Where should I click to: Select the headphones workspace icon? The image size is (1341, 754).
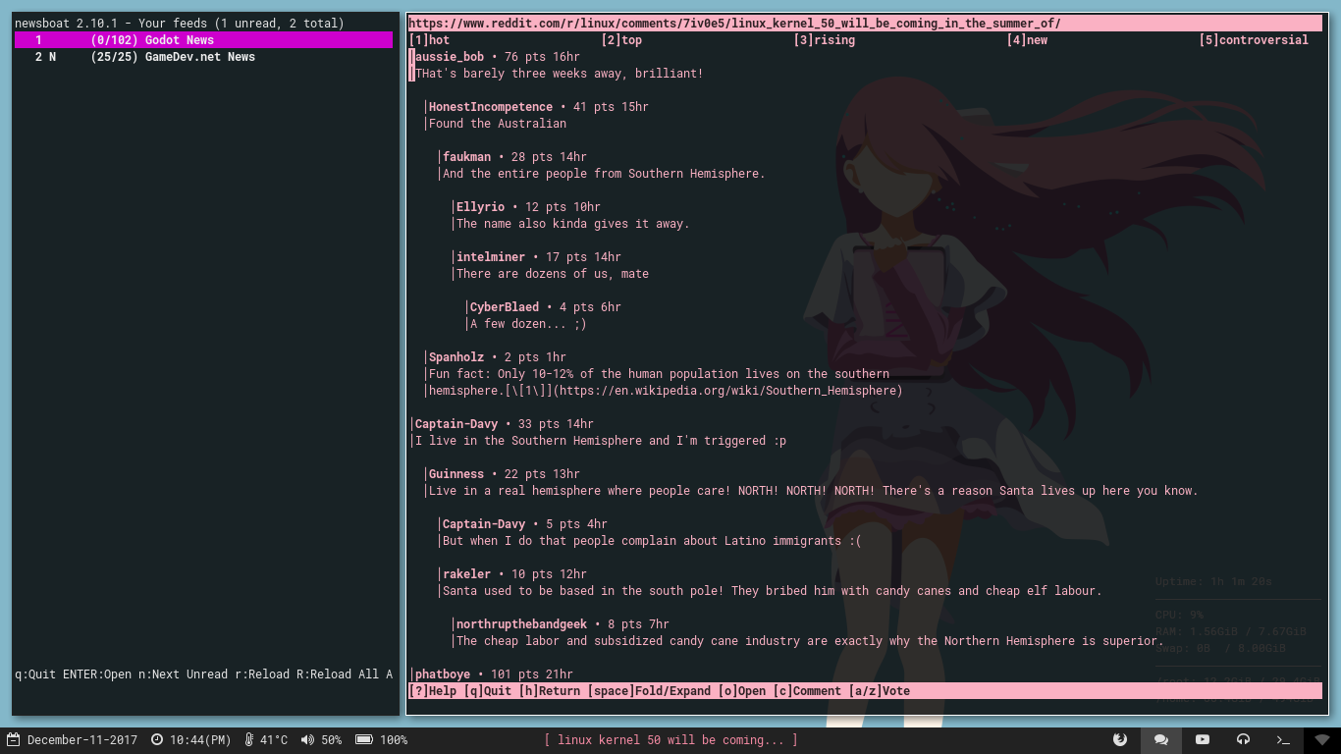1243,739
